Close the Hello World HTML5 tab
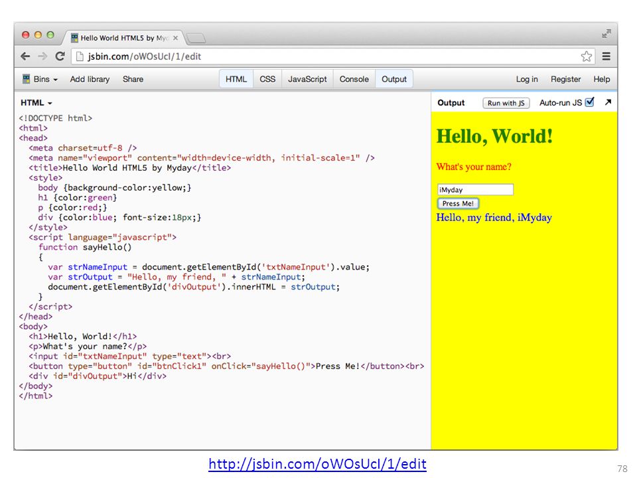Screen dimensions: 637x478 coord(175,38)
